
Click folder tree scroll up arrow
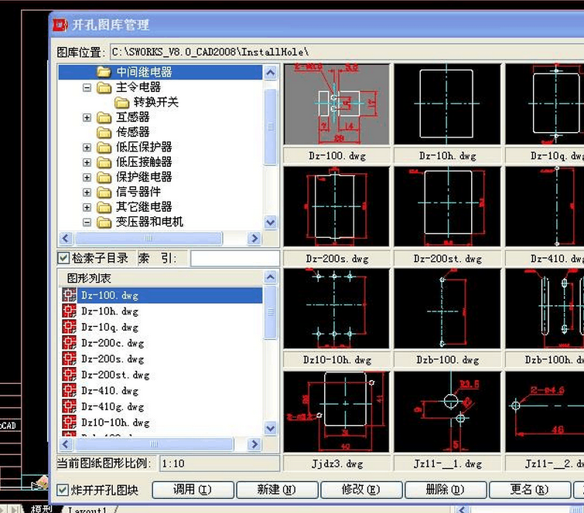[x=271, y=73]
